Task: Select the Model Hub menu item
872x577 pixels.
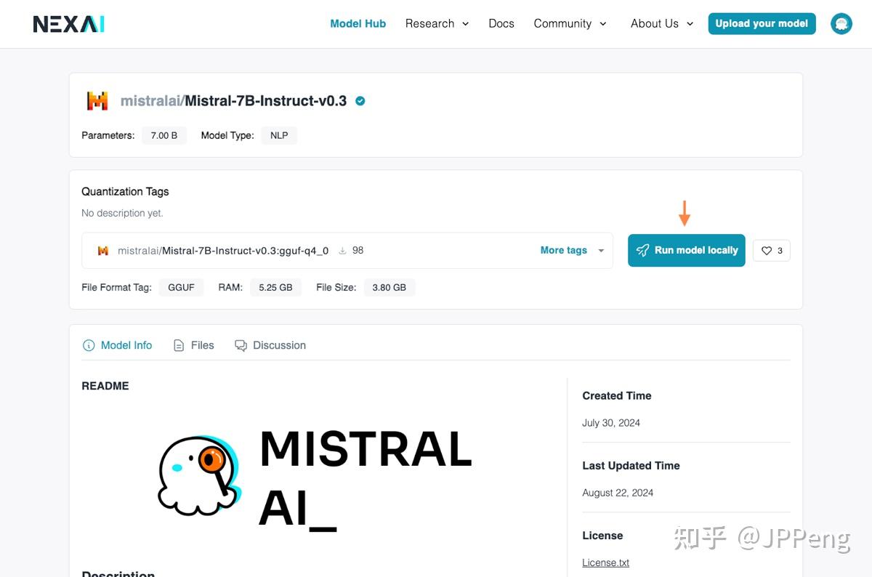Action: point(358,23)
